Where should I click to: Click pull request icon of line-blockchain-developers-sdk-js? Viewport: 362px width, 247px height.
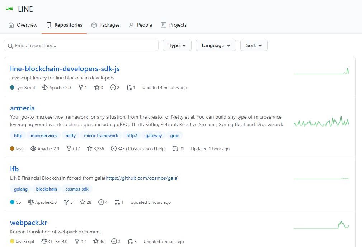[x=129, y=87]
